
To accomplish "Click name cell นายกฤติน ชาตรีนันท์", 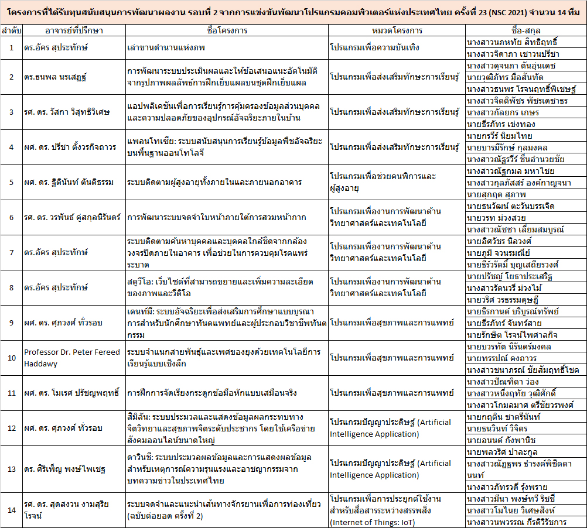I will pyautogui.click(x=525, y=416).
